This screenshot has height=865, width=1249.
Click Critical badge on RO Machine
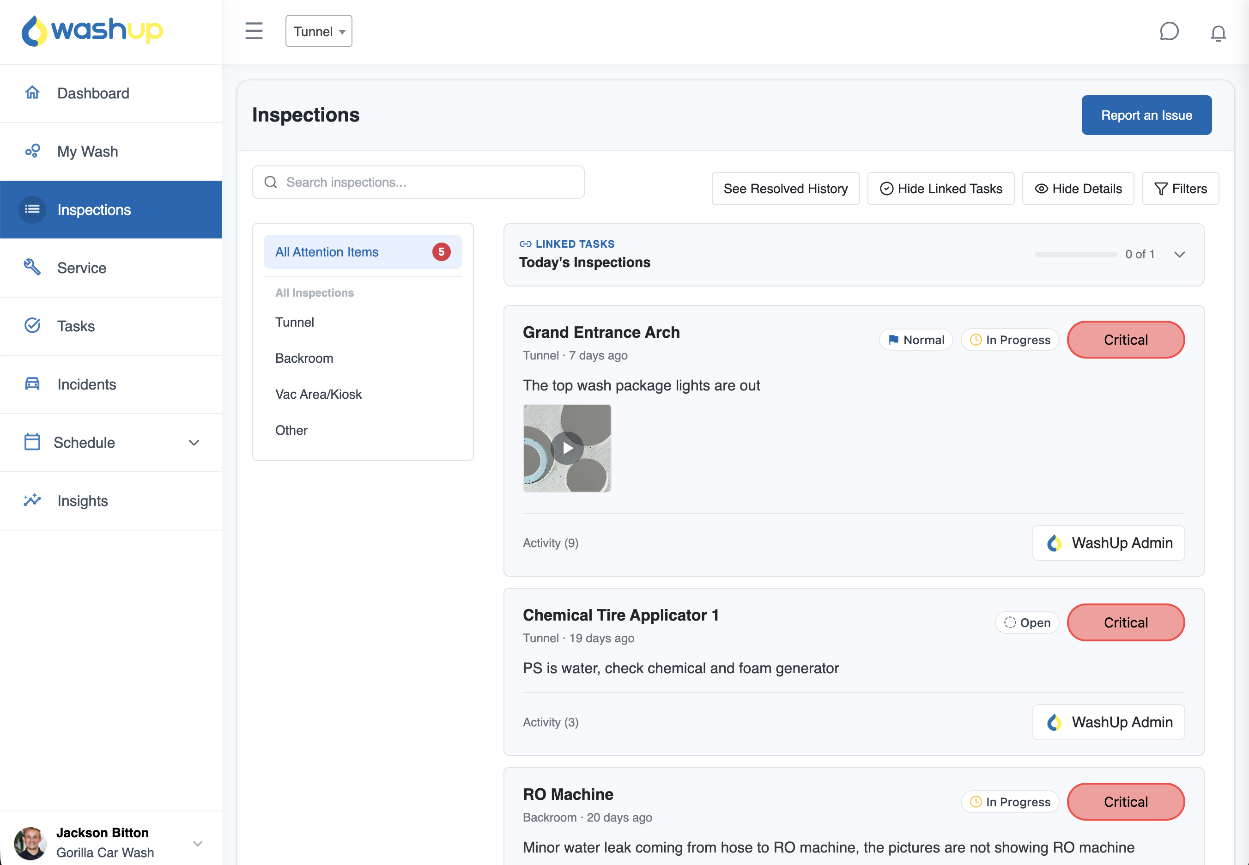(1126, 802)
